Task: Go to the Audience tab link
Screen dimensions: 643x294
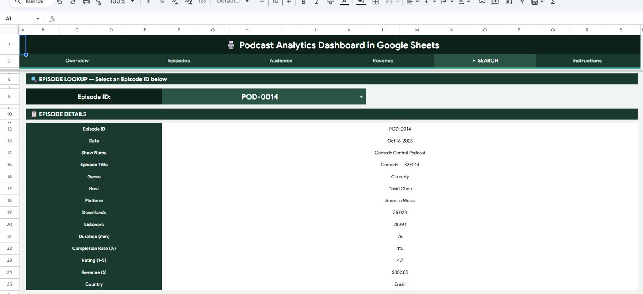Action: 281,61
